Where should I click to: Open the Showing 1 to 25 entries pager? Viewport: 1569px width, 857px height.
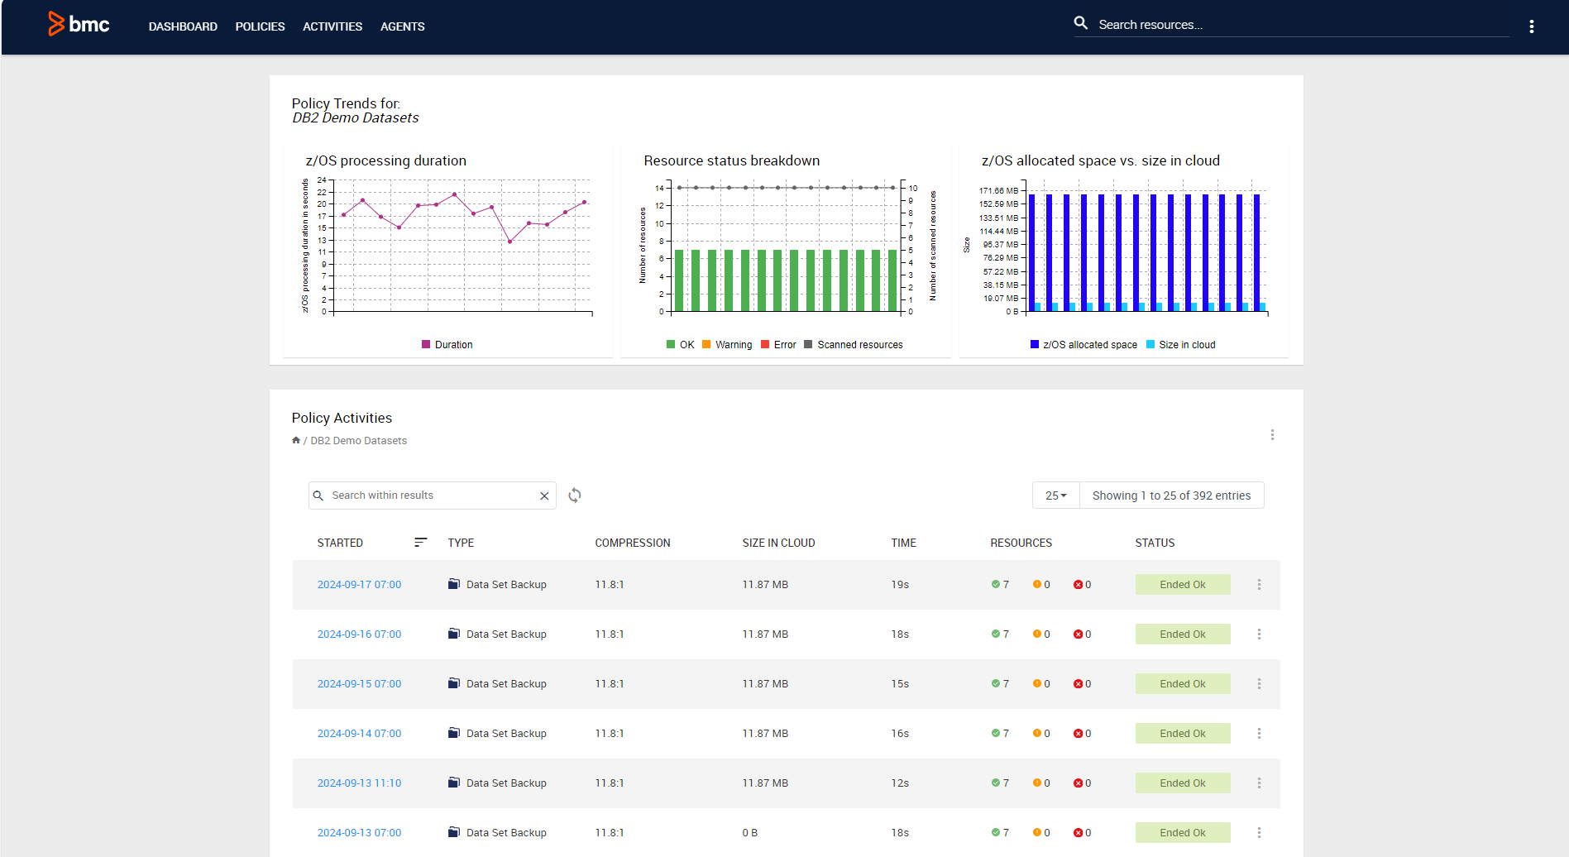click(1171, 496)
